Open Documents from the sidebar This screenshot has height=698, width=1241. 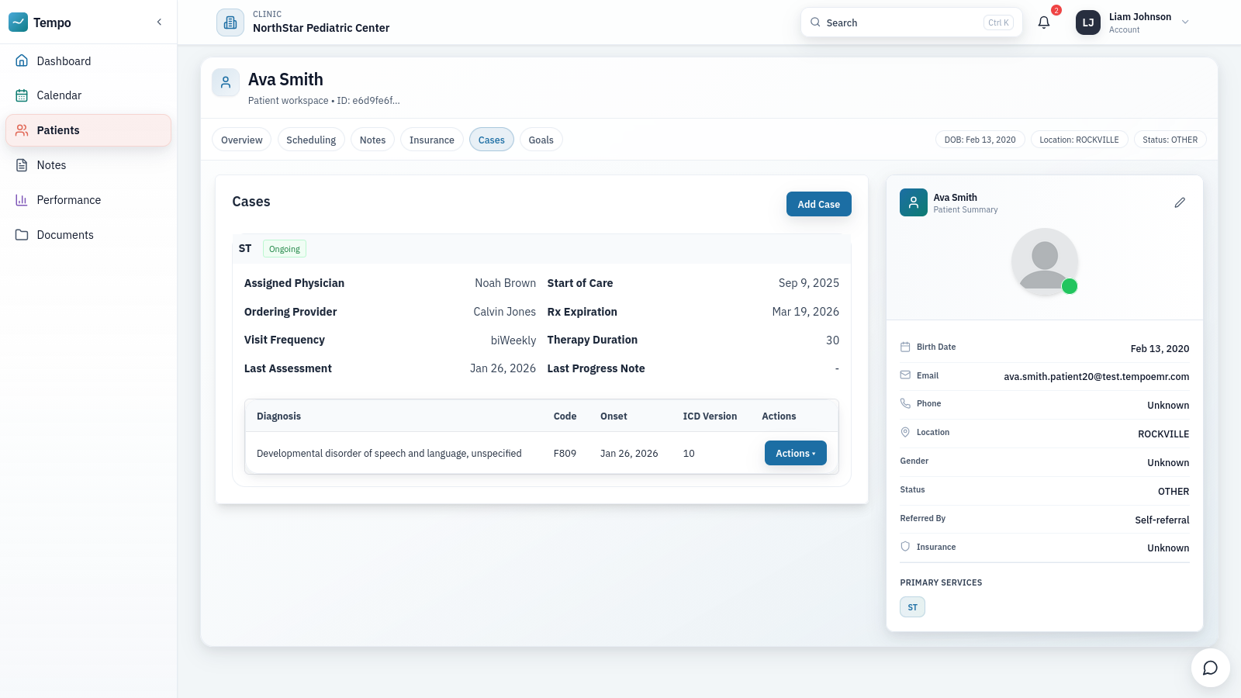point(88,235)
